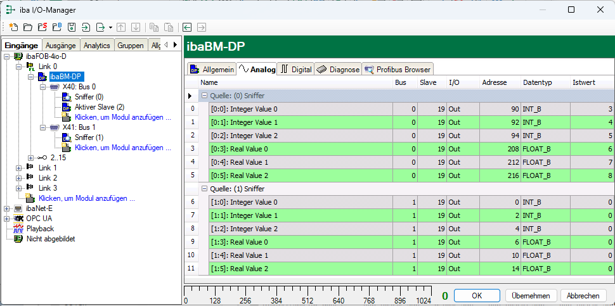The height and width of the screenshot is (306, 615).
Task: Click the link to add module under X41
Action: (122, 148)
